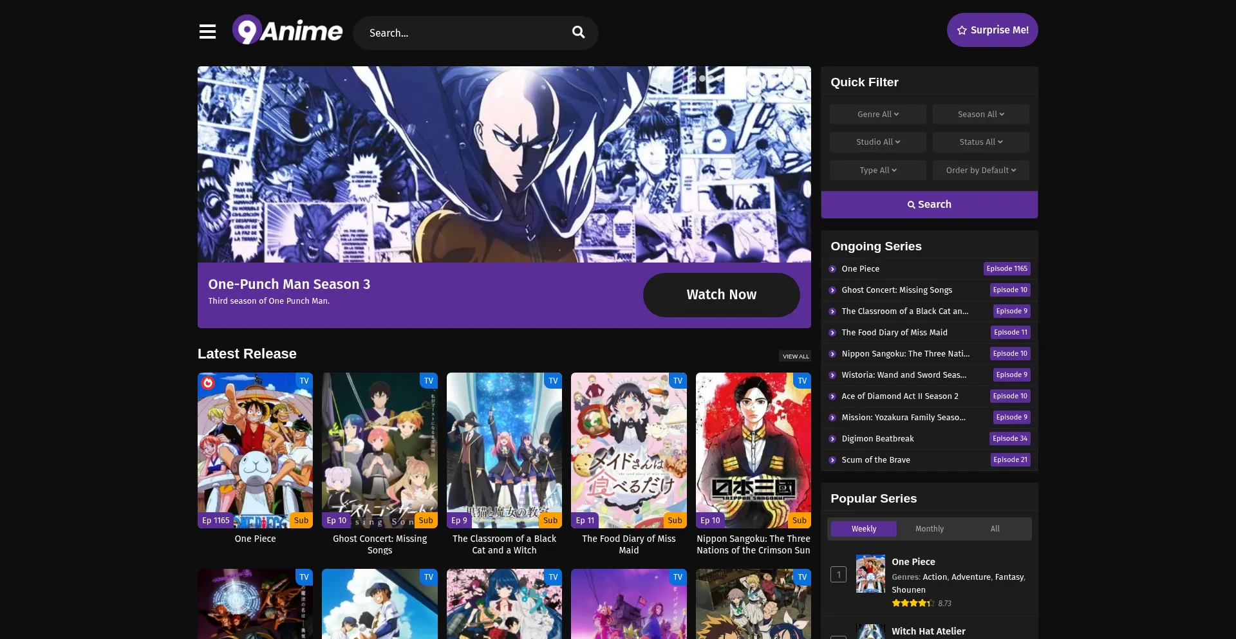Screen dimensions: 1236x639
Task: Open Ace of Diamond Act II Season 2
Action: [900, 396]
